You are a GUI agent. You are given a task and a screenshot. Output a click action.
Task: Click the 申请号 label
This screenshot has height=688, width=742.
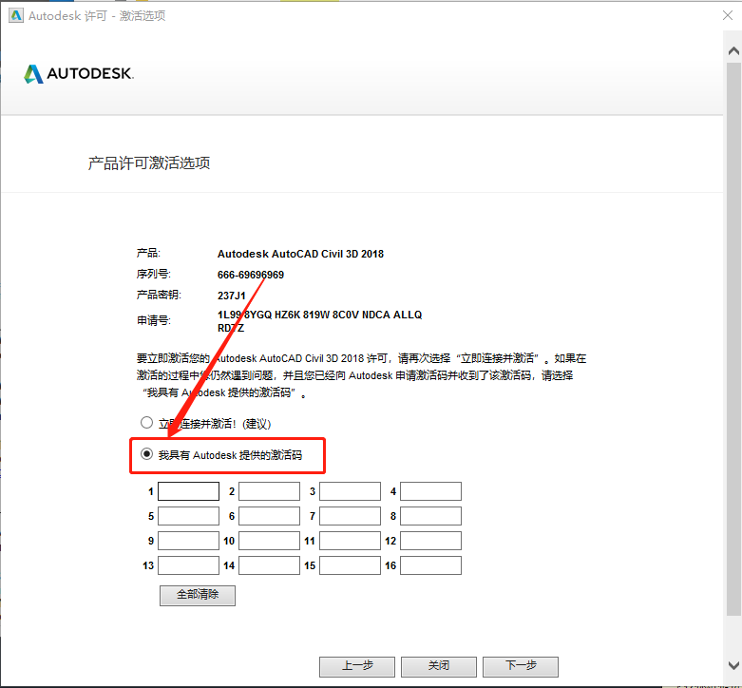(154, 321)
